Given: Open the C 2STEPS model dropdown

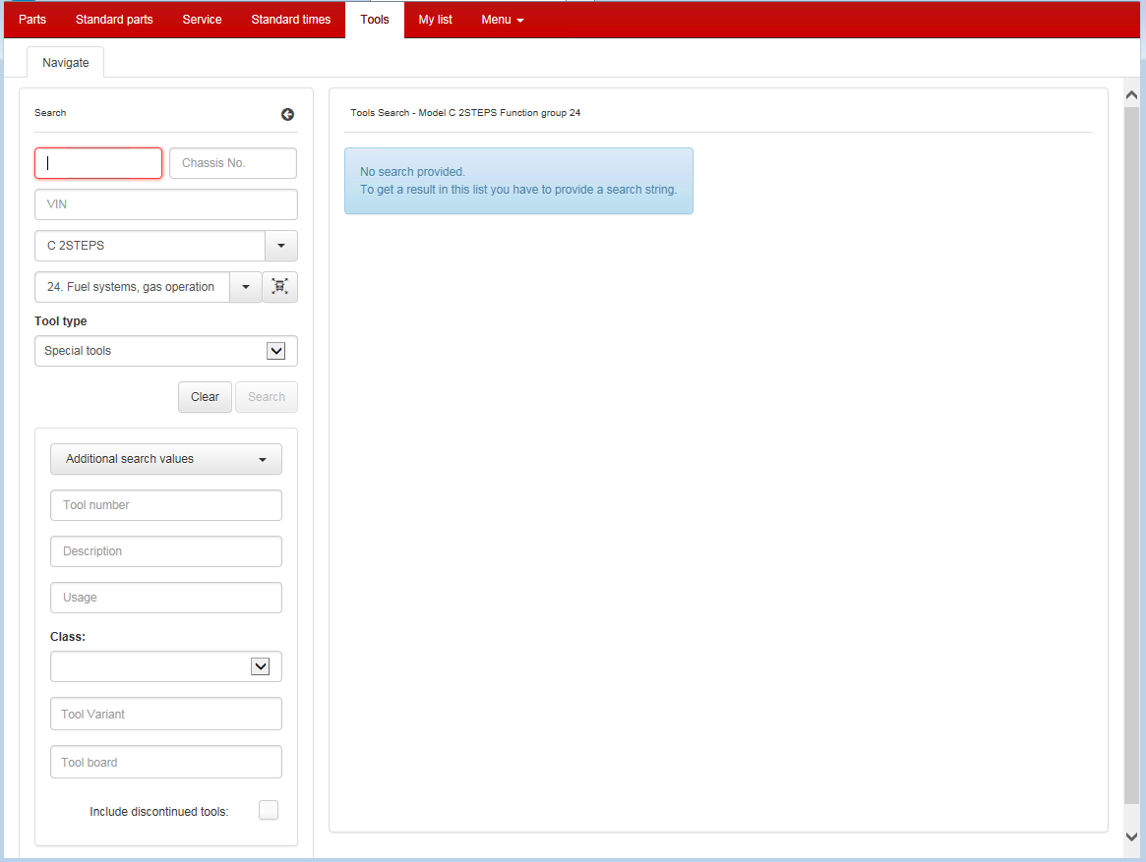Looking at the screenshot, I should tap(280, 246).
